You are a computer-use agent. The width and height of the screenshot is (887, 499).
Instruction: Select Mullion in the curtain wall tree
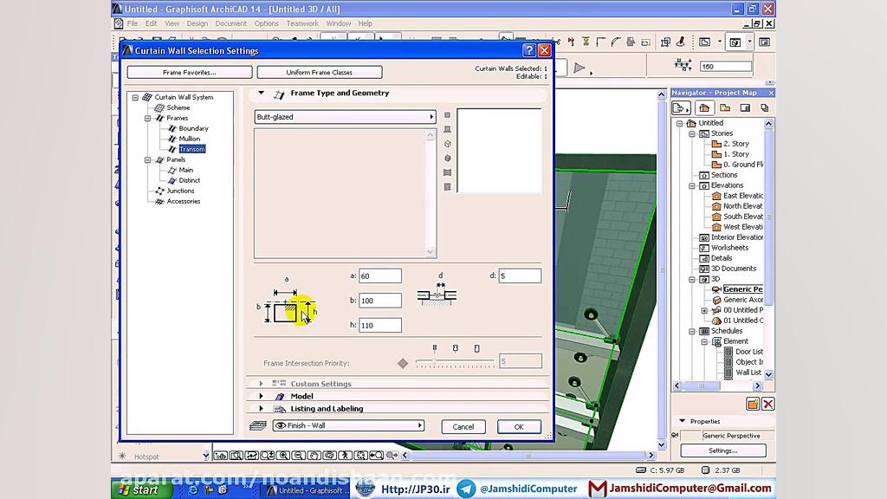(x=190, y=139)
